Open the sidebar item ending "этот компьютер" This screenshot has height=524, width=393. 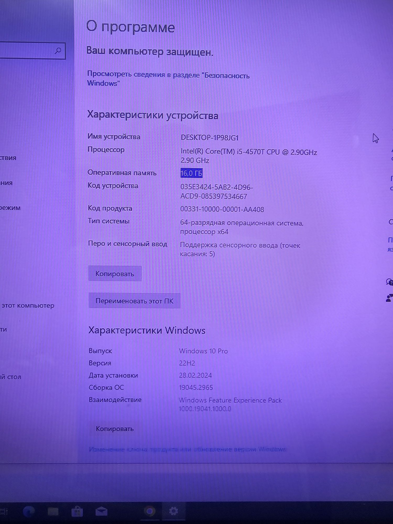tap(28, 305)
